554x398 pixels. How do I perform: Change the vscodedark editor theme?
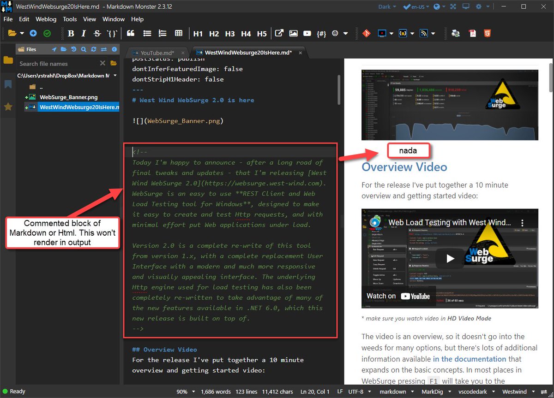coord(476,392)
